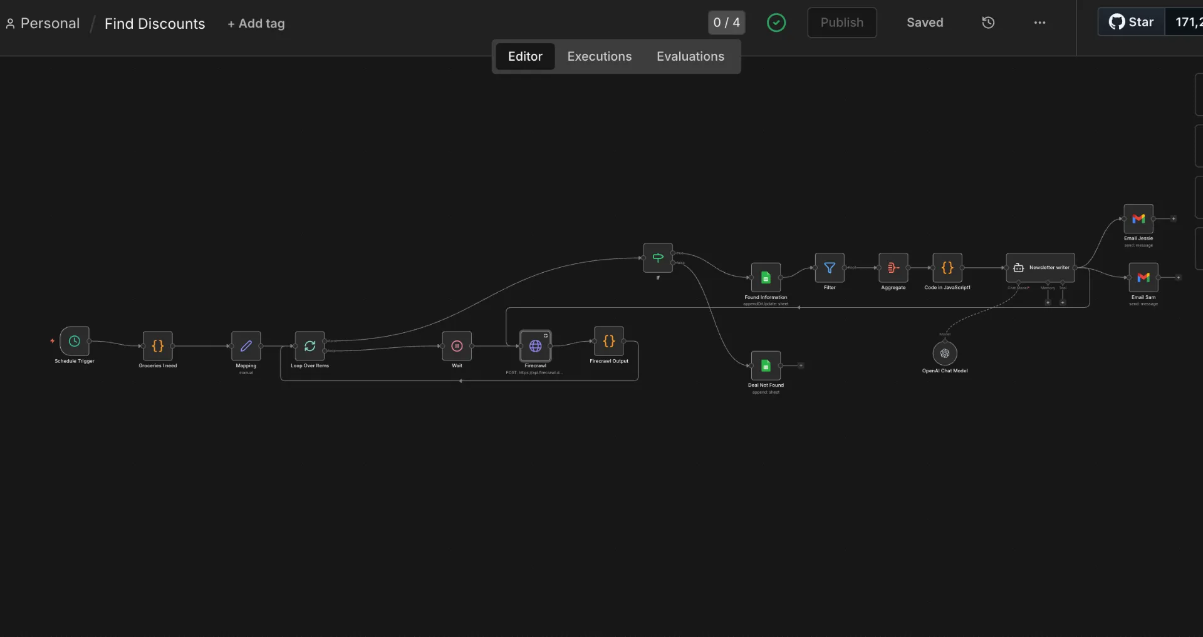Screen dimensions: 1203x637
Task: Click the Aggregate node
Action: tap(893, 267)
